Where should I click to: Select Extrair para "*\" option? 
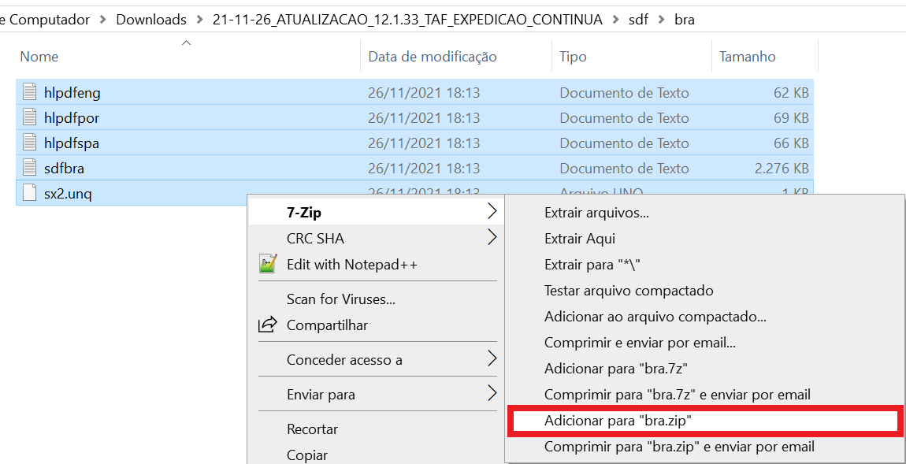coord(704,265)
